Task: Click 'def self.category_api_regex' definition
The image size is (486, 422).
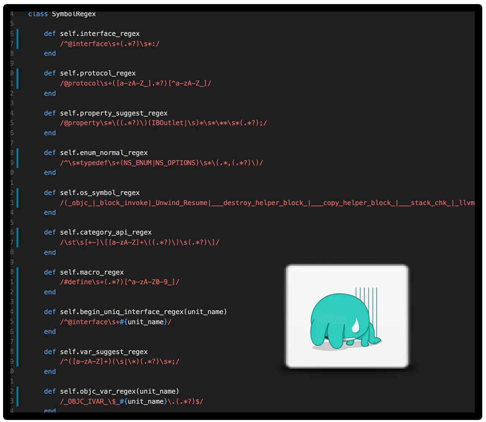Action: 98,232
